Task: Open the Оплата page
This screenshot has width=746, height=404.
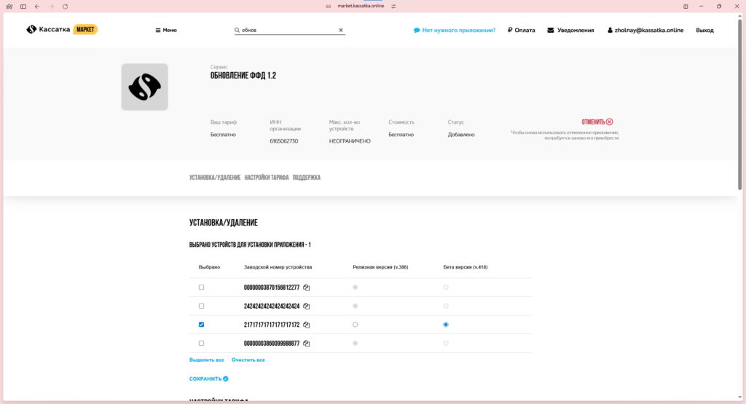Action: tap(522, 30)
